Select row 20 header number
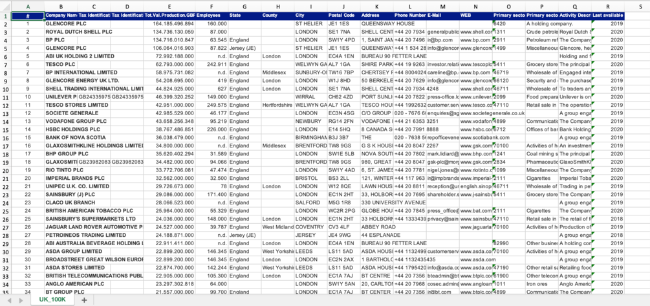The width and height of the screenshot is (650, 306). (5, 170)
